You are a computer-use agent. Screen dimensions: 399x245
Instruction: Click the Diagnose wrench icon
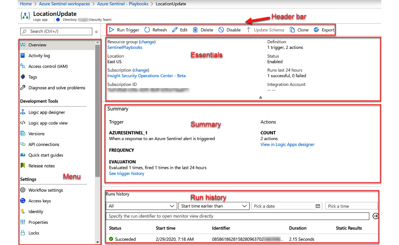point(23,87)
